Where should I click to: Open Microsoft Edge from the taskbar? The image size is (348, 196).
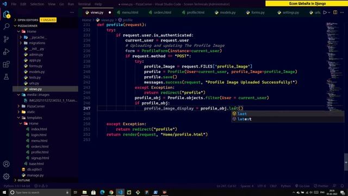[x=102, y=192]
